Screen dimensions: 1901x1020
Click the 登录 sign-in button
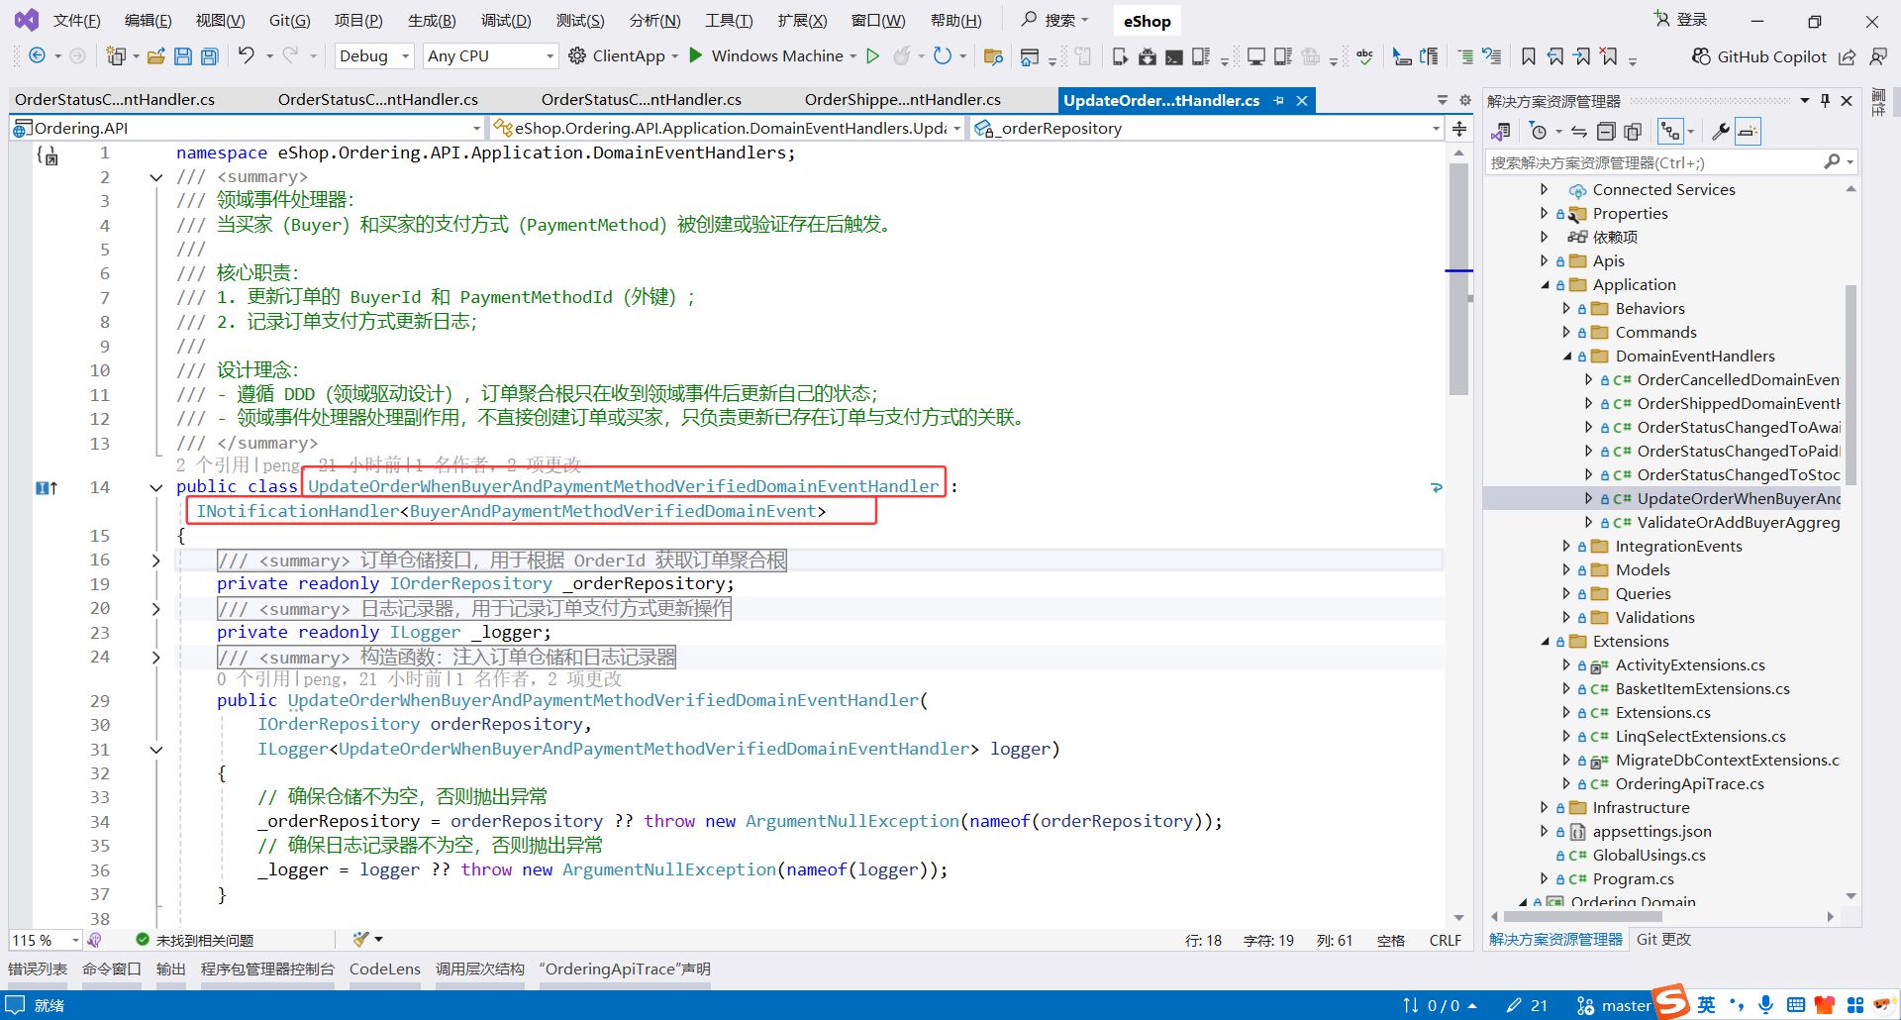1681,20
